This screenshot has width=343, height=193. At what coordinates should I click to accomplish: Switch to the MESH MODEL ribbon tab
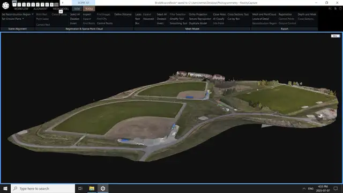tap(61, 9)
